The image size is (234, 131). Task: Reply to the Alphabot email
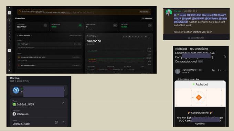click(x=219, y=70)
